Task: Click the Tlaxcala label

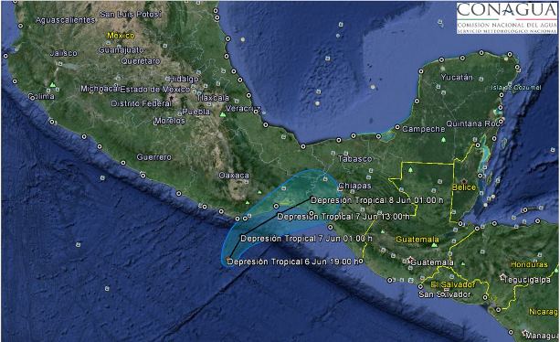Action: click(213, 98)
